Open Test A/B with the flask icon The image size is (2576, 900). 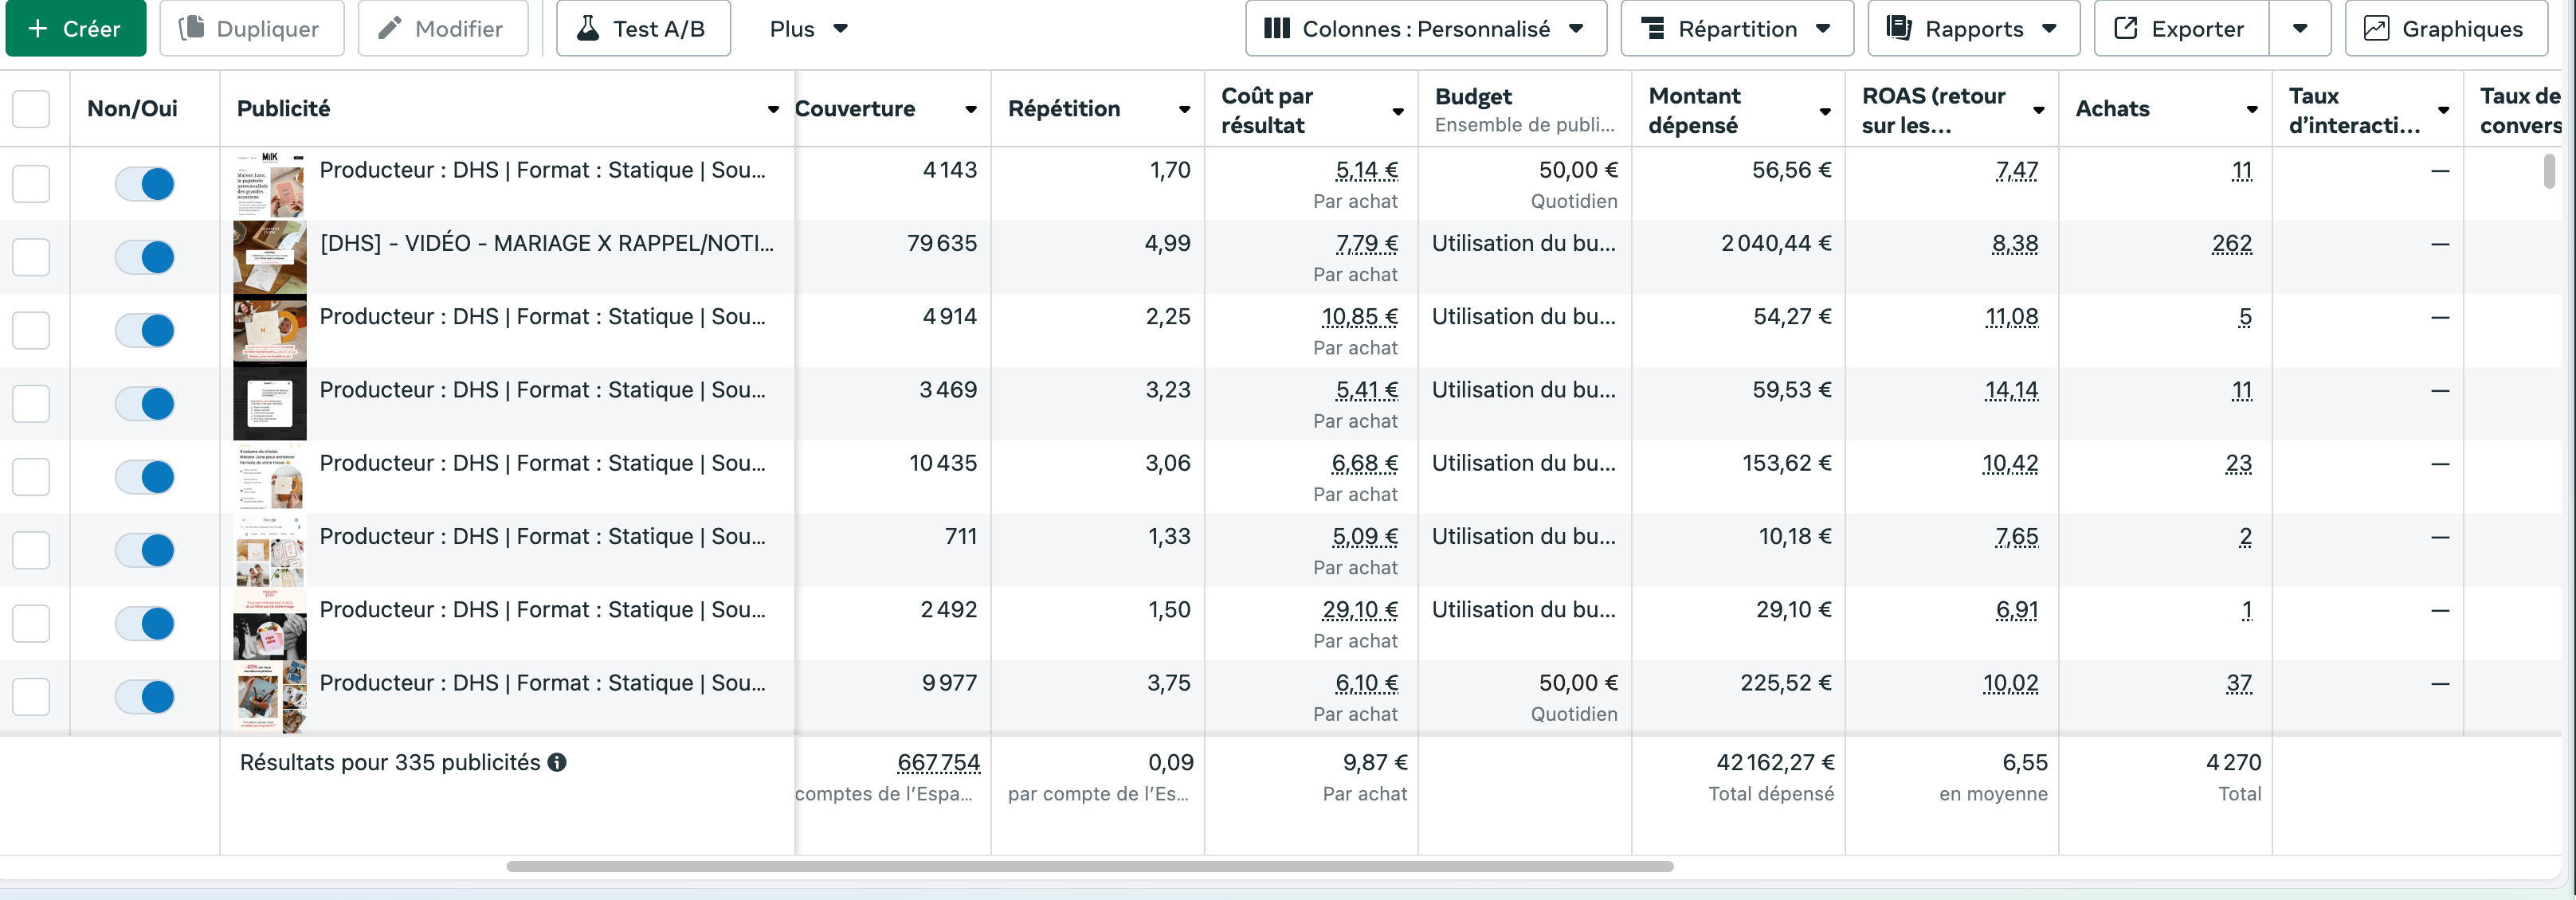tap(642, 28)
